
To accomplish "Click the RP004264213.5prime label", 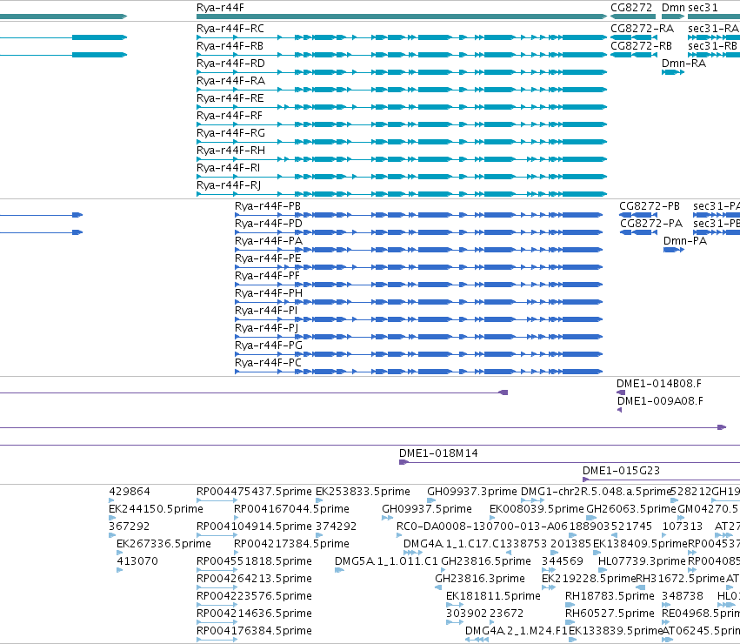I will point(255,580).
